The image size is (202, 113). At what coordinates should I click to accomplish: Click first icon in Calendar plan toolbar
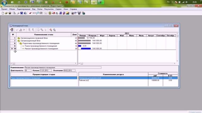click(x=12, y=30)
